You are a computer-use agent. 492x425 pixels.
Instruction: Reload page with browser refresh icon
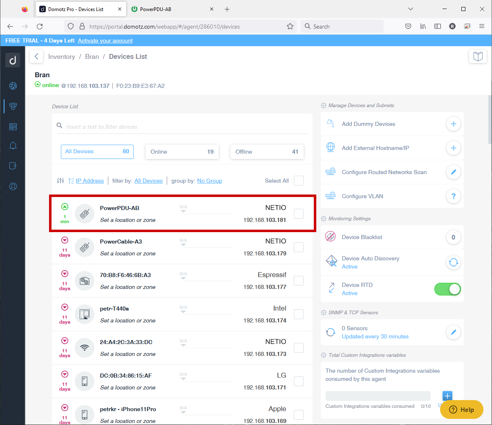click(40, 27)
